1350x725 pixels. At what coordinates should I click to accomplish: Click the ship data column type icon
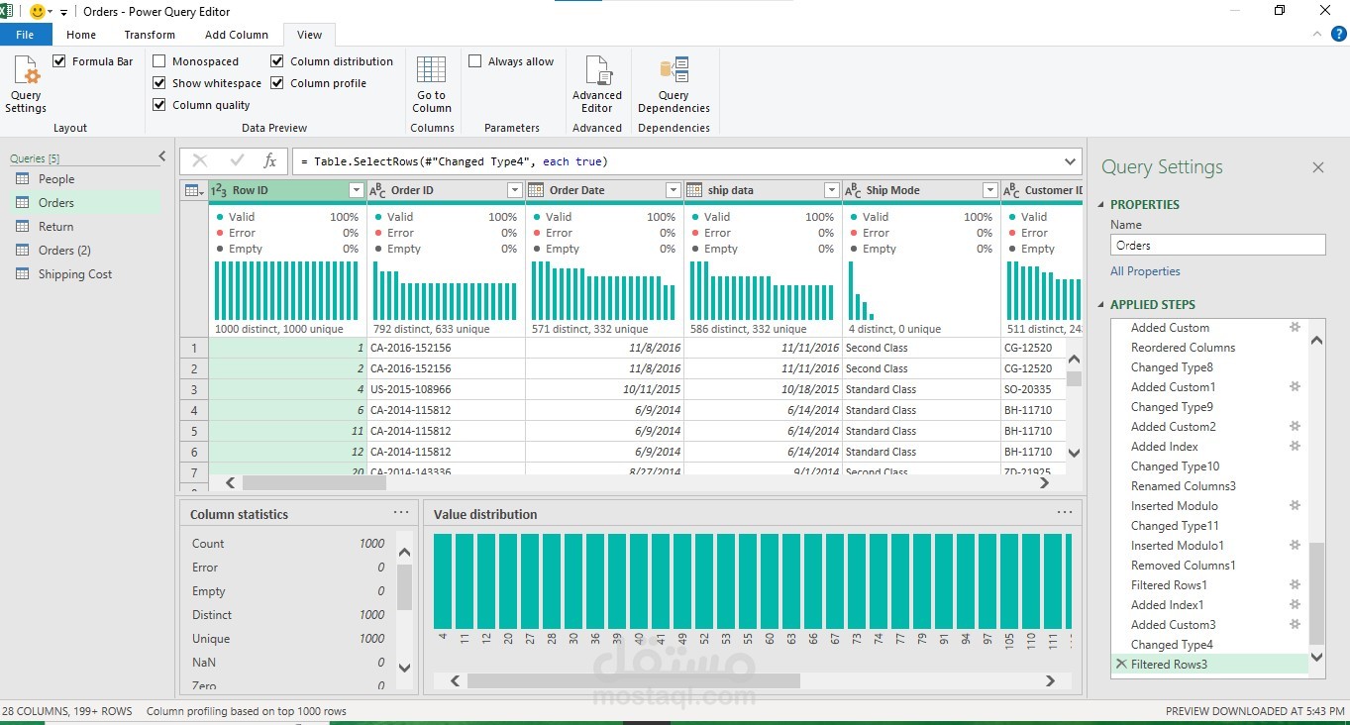pos(694,190)
